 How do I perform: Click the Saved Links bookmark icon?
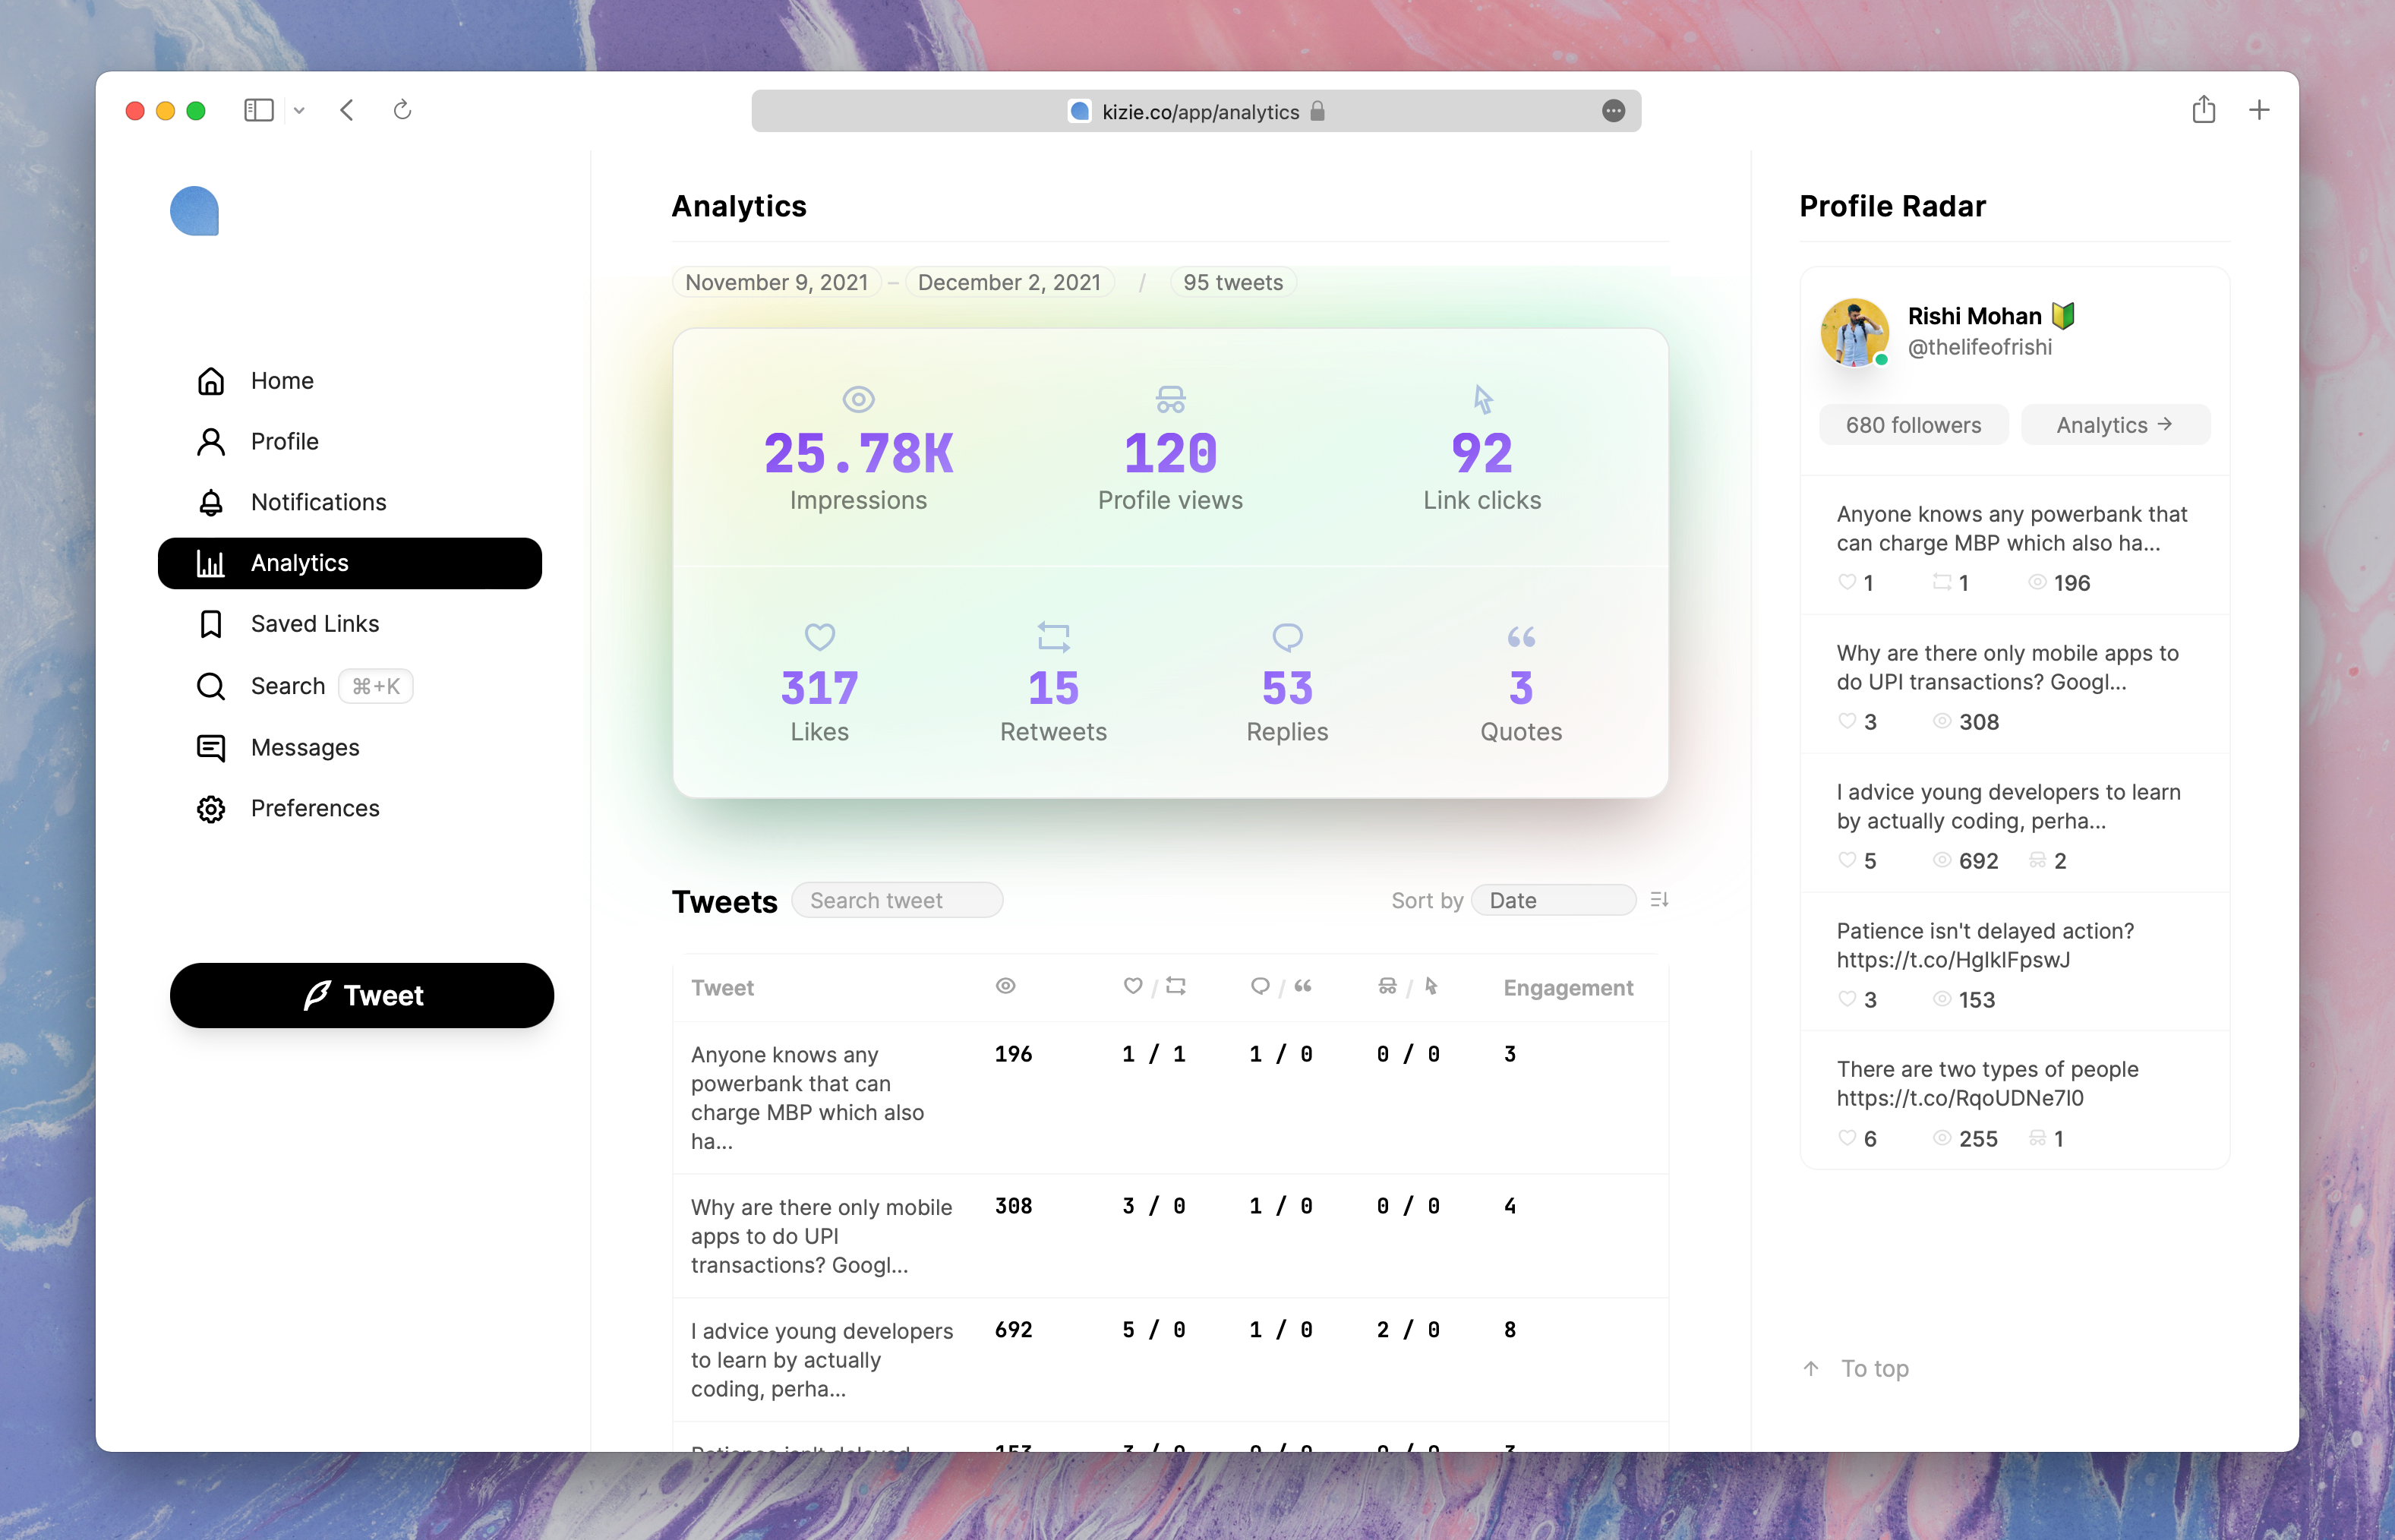click(211, 624)
